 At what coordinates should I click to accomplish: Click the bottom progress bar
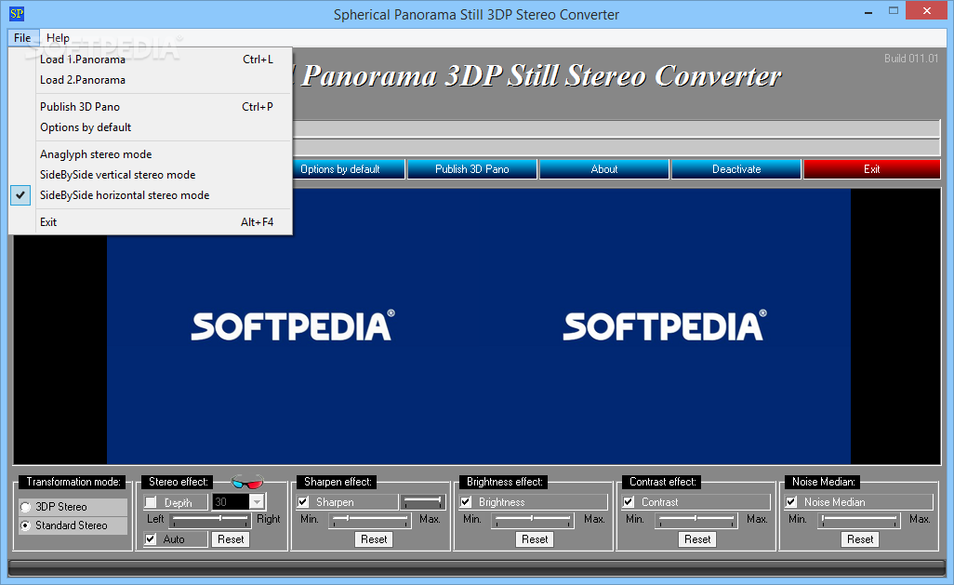(476, 568)
